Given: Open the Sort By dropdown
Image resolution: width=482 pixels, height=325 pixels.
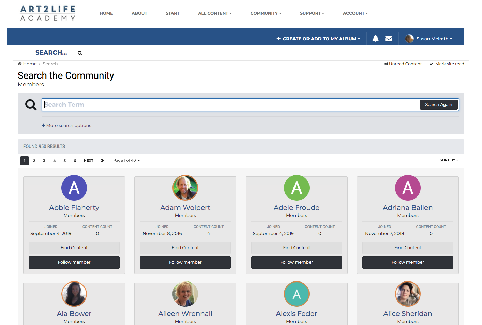Looking at the screenshot, I should tap(449, 160).
